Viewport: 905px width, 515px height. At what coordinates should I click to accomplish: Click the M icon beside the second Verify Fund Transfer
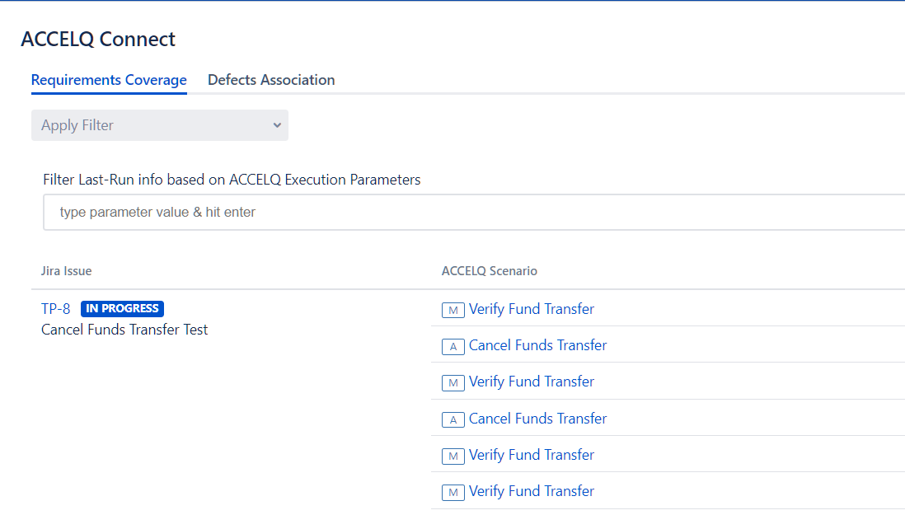[453, 383]
